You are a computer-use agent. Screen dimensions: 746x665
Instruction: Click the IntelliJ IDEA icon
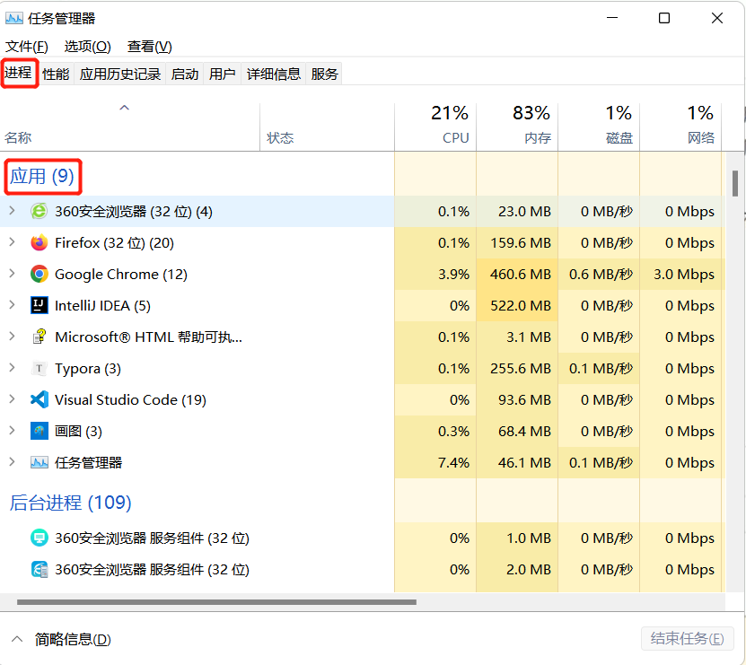click(39, 305)
